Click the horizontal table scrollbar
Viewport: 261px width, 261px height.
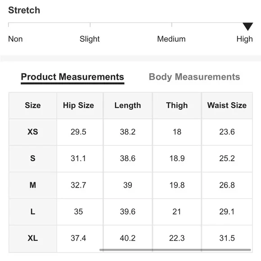click(175, 250)
